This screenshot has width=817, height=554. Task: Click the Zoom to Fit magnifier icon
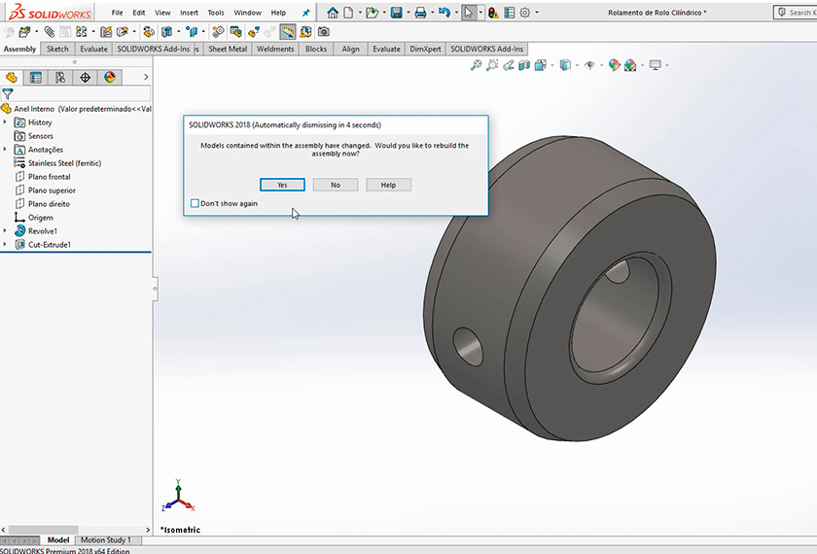[476, 65]
